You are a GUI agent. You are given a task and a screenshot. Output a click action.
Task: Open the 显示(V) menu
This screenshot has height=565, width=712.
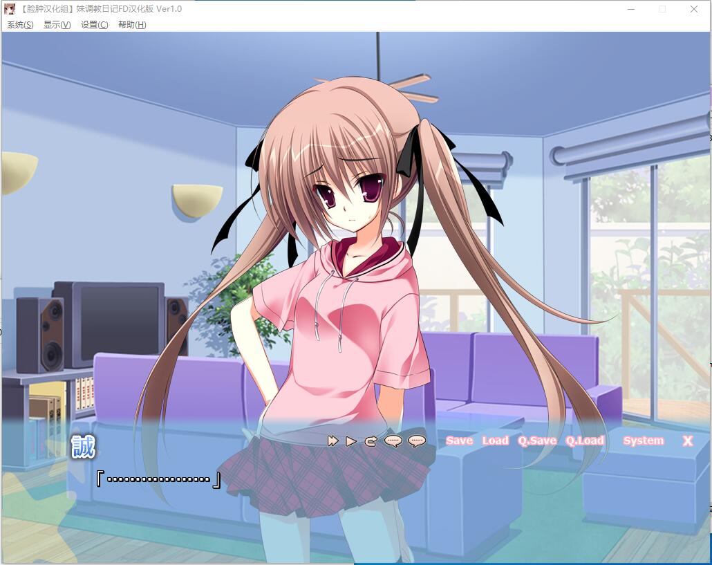click(57, 25)
